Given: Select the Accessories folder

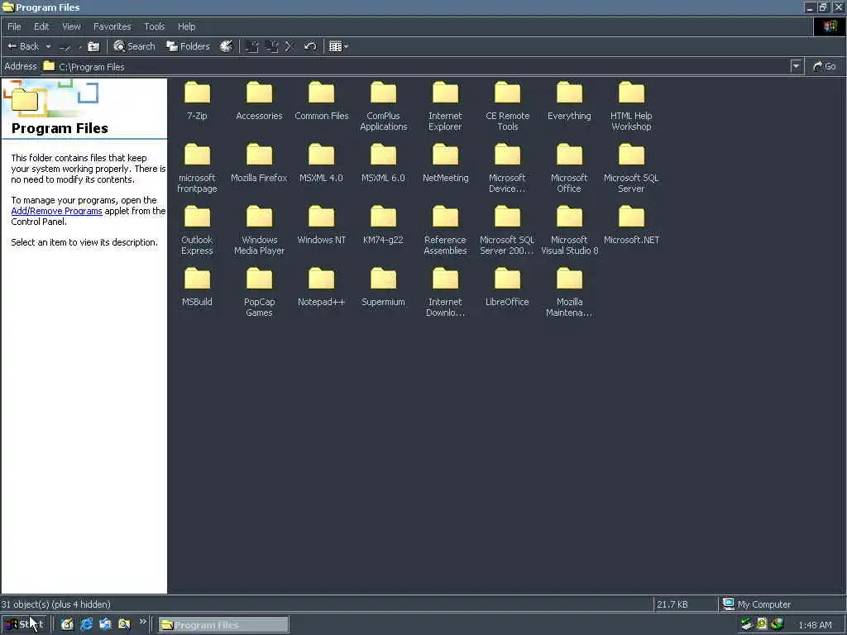Looking at the screenshot, I should point(259,100).
